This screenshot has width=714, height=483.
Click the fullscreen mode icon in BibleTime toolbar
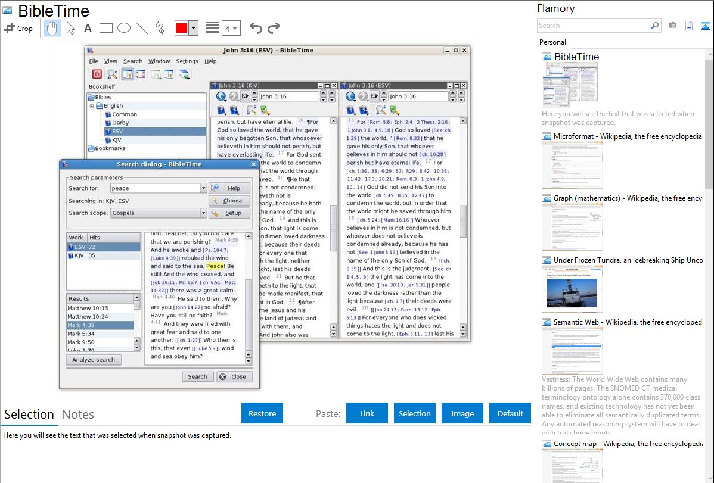coord(141,74)
